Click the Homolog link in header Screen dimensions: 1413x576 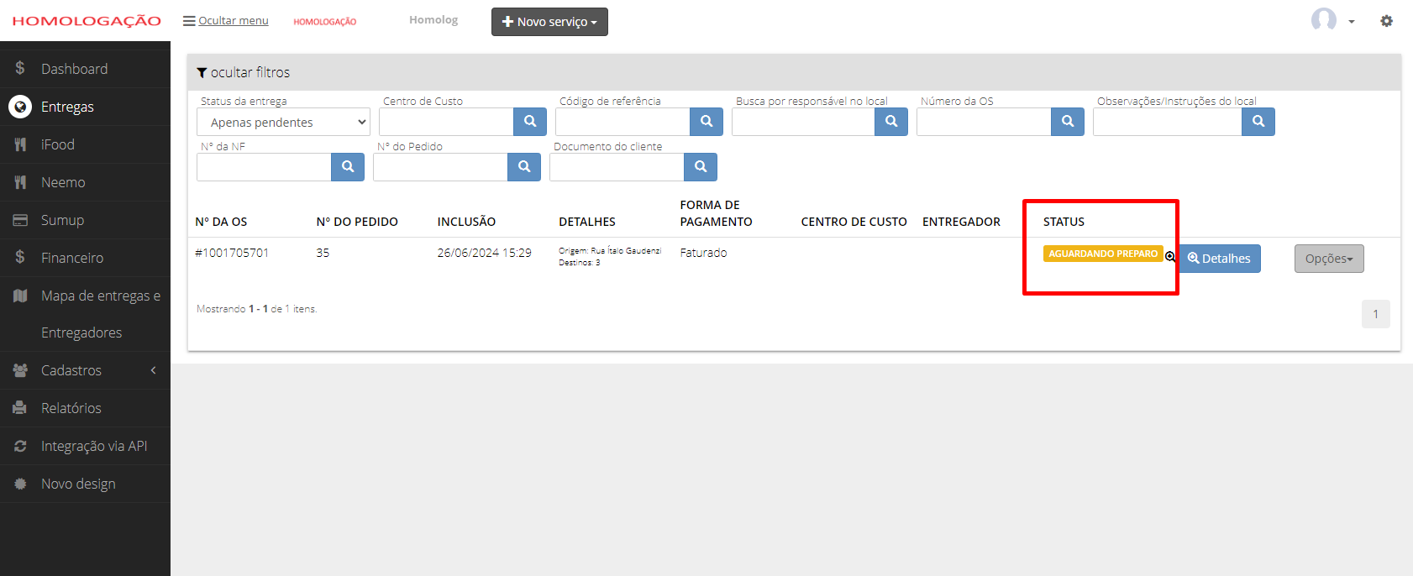tap(433, 20)
